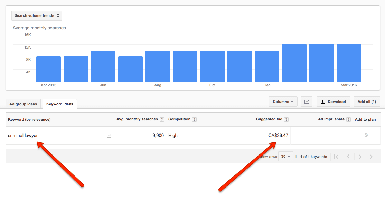Click the help icon next to Competition
The height and width of the screenshot is (203, 385).
click(194, 120)
